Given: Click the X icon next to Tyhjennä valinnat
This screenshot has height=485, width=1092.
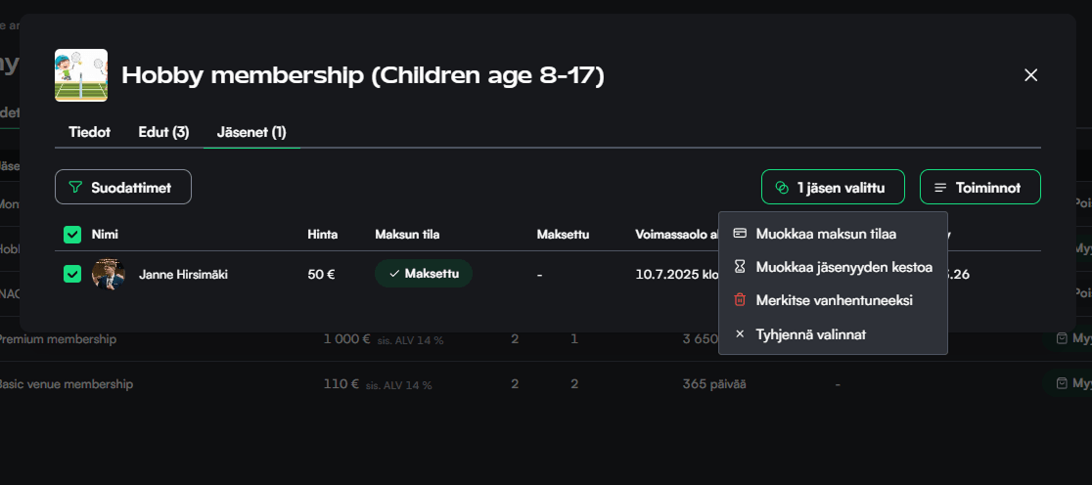Looking at the screenshot, I should [740, 333].
